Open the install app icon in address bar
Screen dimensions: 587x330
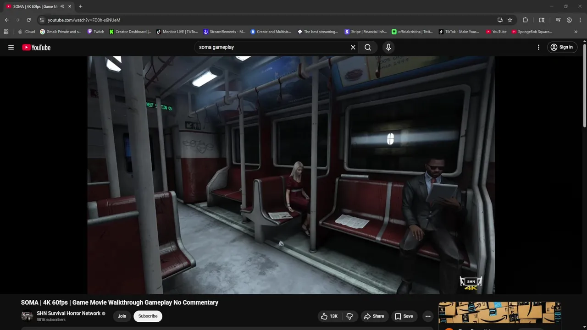coord(500,20)
